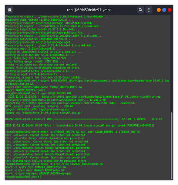The image size is (178, 185).
Task: Click 'Unpacking wget (1.21.4-1ubuntu4.1)' line
Action: (x=33, y=48)
